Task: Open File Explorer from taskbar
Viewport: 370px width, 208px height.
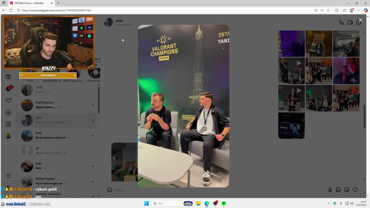Action: [198, 203]
